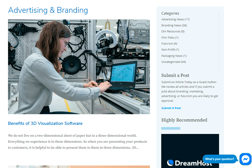
Task: Click the Submit a Post heading
Action: (175, 75)
